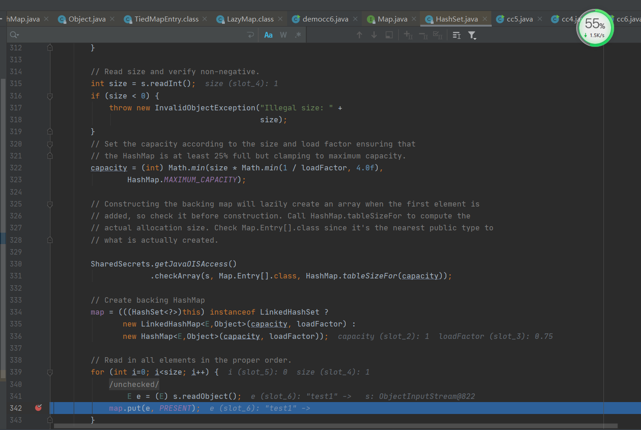This screenshot has width=641, height=430.
Task: Click Map.java interface file icon
Action: tap(371, 19)
